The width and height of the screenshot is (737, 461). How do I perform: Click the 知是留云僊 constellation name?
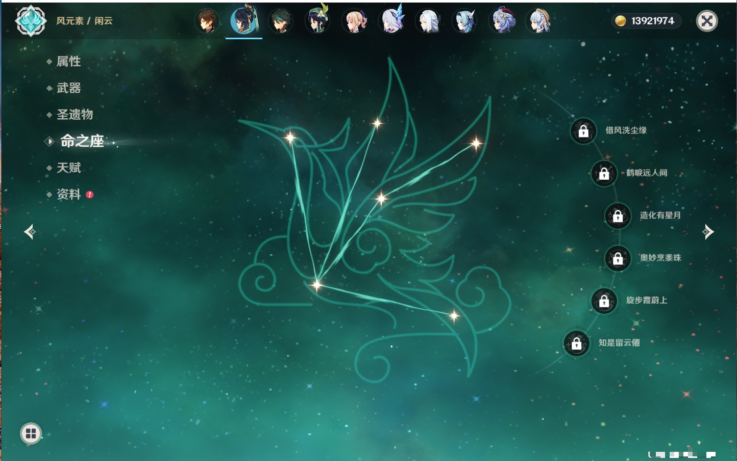click(619, 343)
